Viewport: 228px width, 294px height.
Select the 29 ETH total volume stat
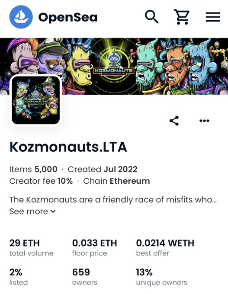[x=31, y=247]
